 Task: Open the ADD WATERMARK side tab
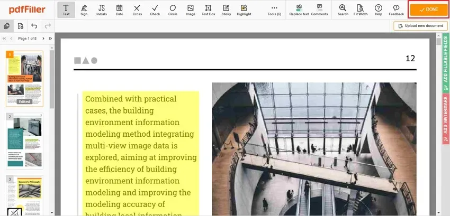[x=446, y=119]
